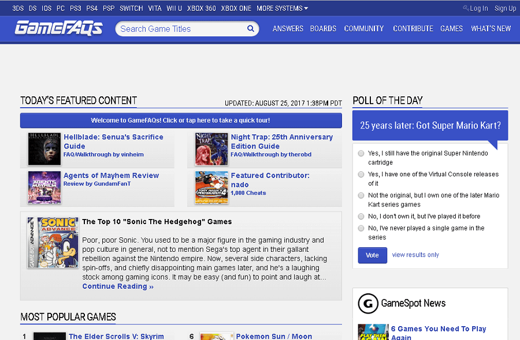Click in the Search Game Titles field
This screenshot has width=520, height=340.
(x=181, y=29)
